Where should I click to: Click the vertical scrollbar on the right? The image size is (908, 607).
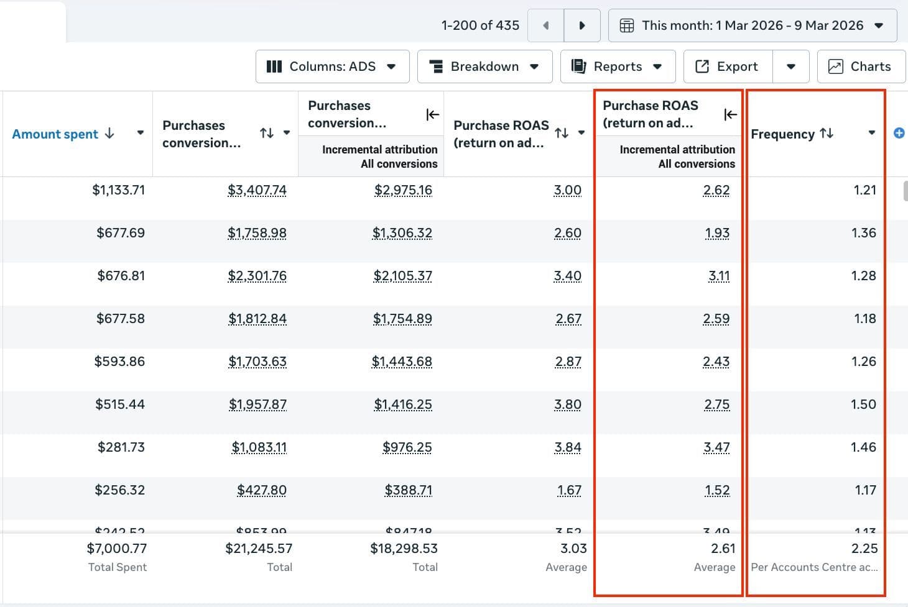tap(905, 190)
